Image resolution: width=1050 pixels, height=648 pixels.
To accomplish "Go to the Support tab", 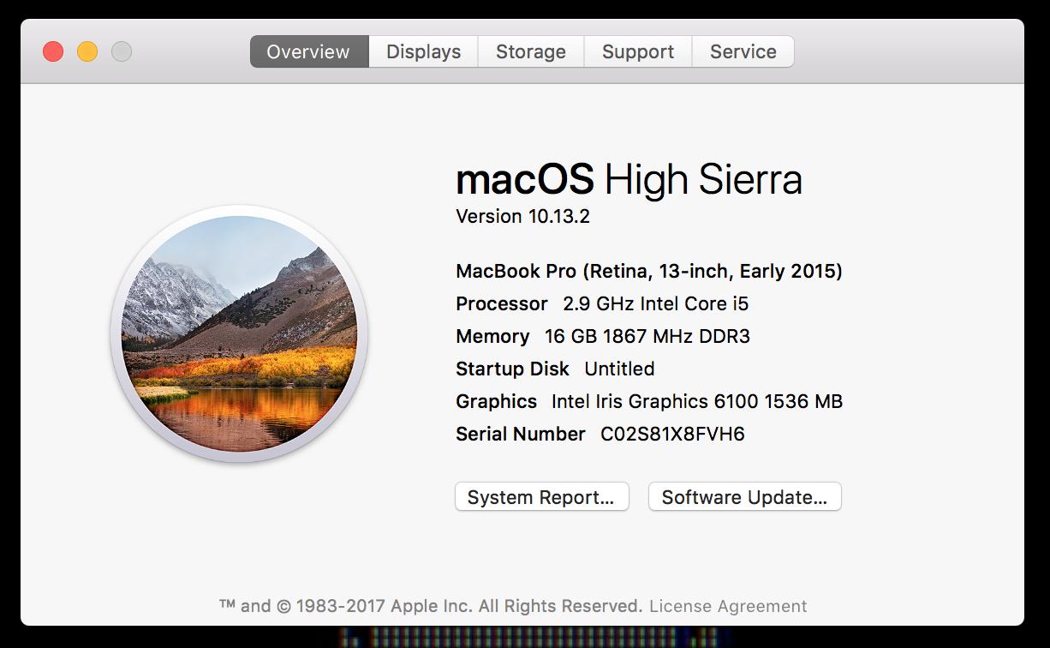I will [638, 51].
